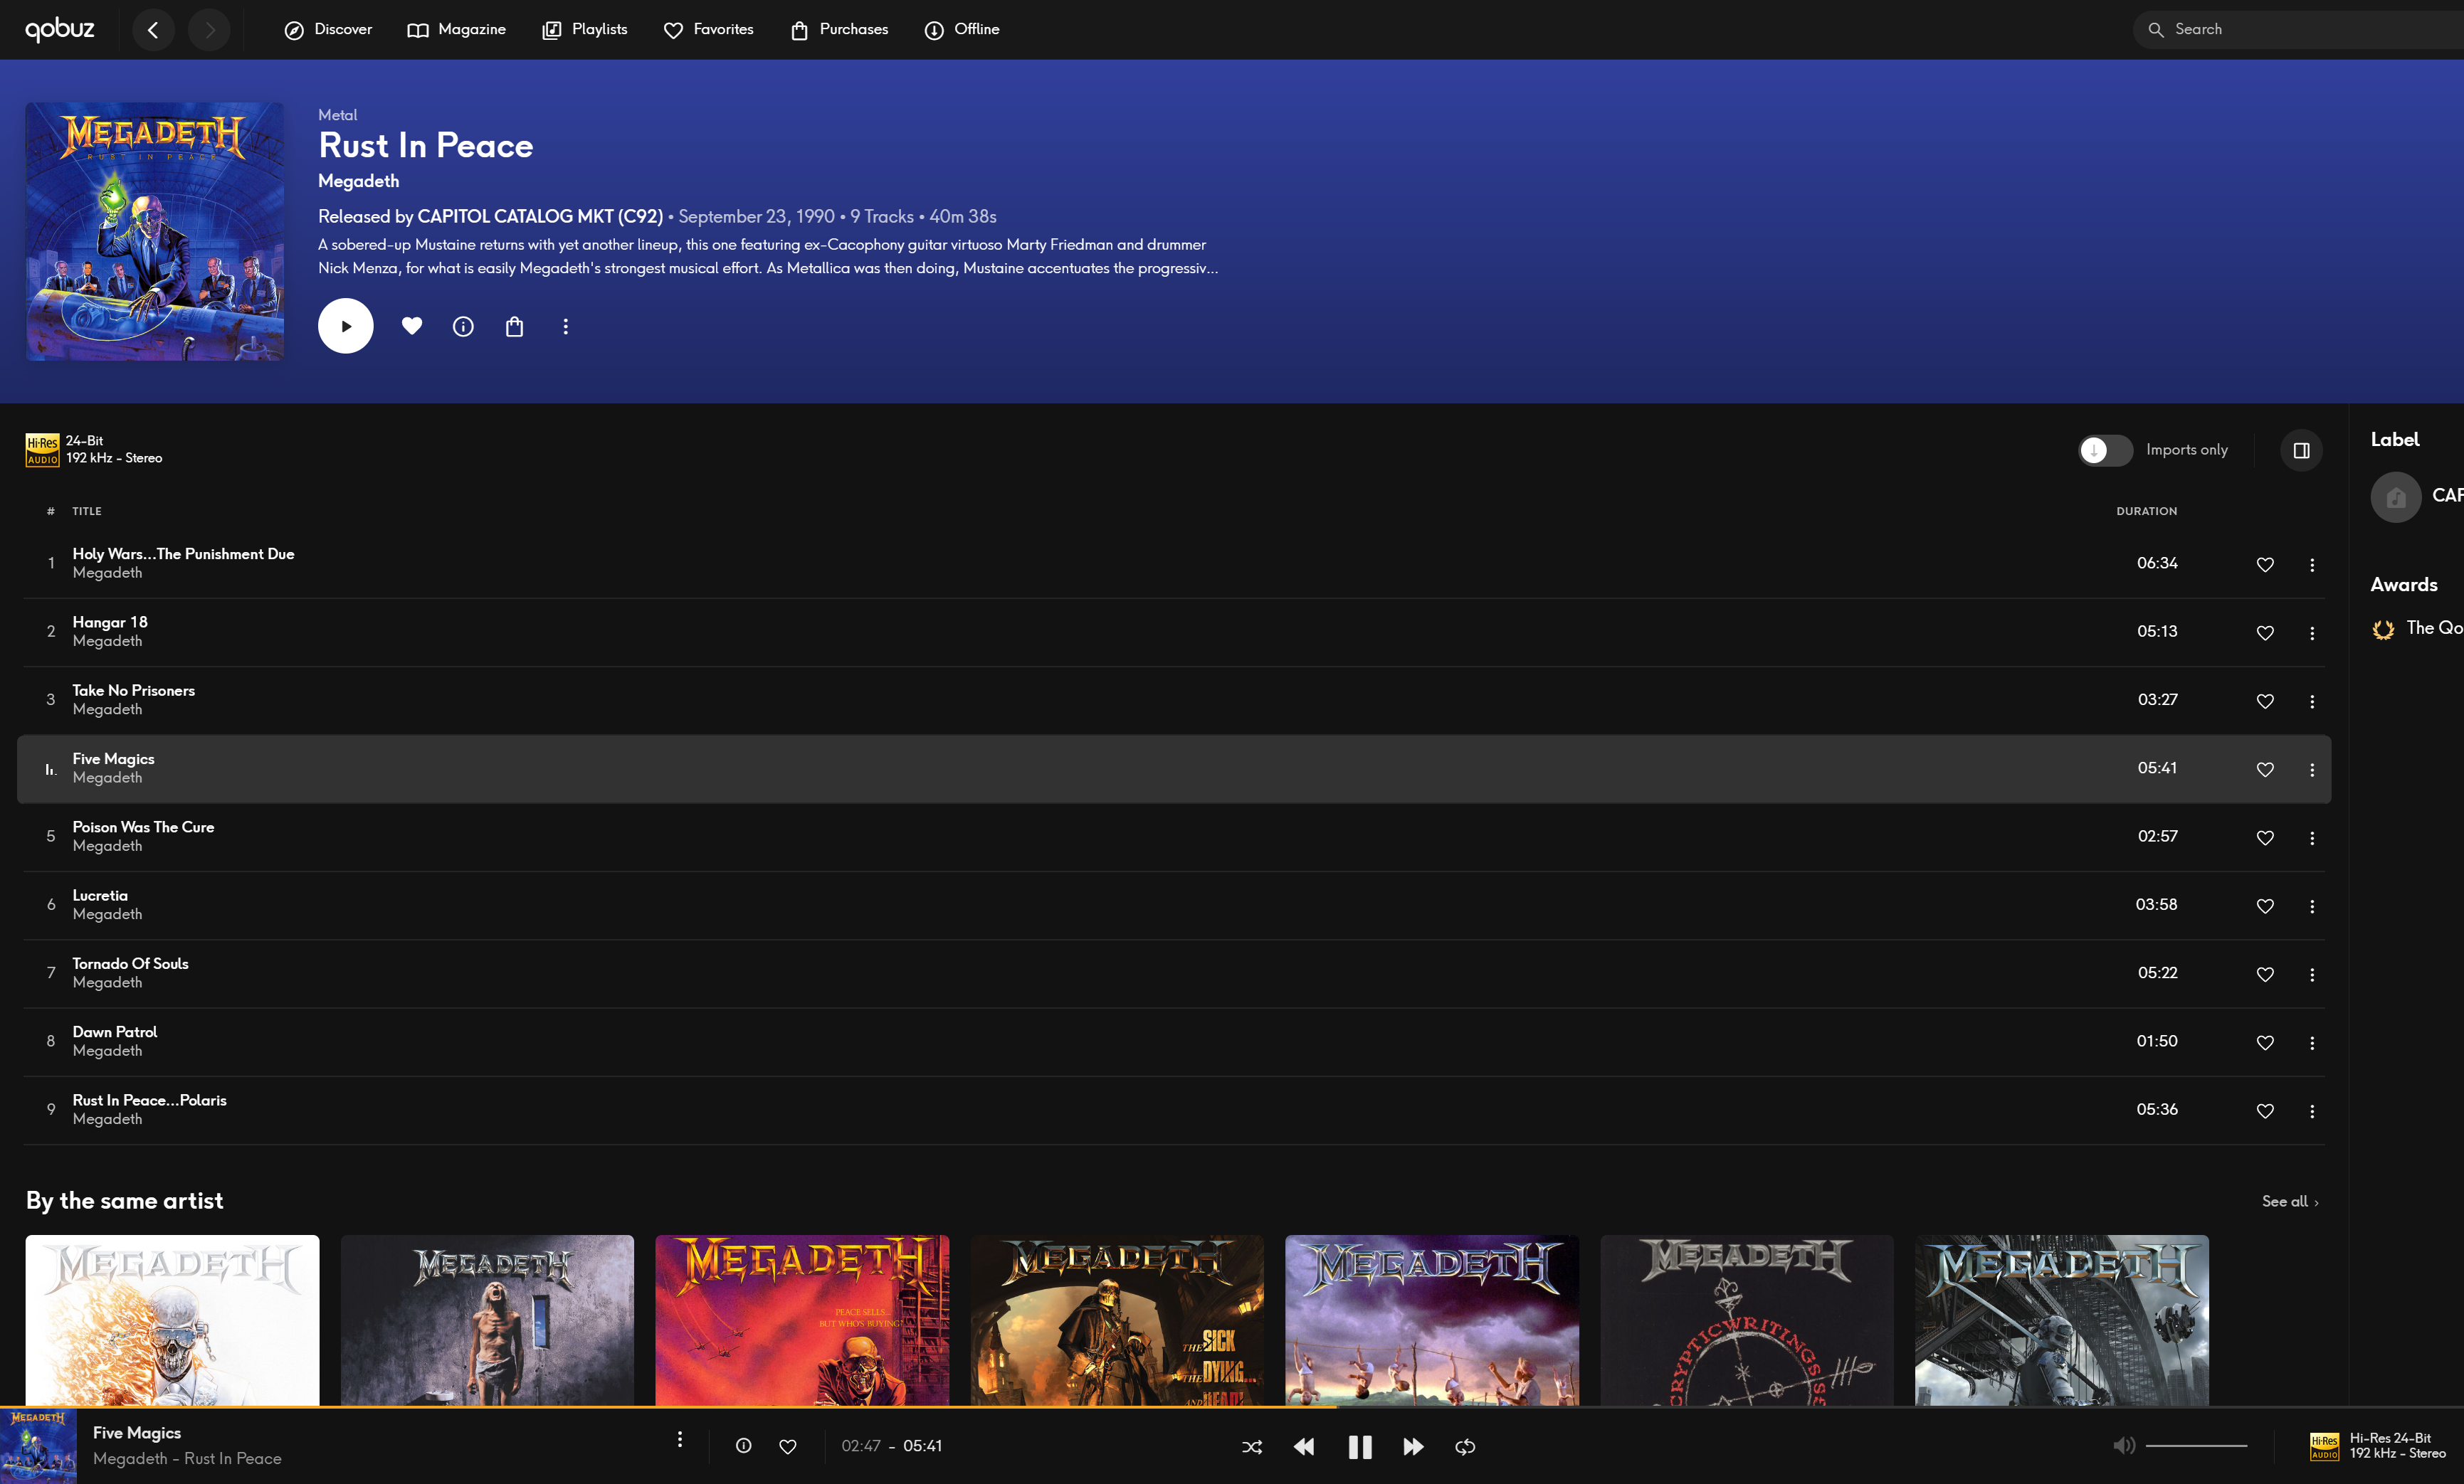Unfavorite the album using filled heart

pyautogui.click(x=412, y=326)
